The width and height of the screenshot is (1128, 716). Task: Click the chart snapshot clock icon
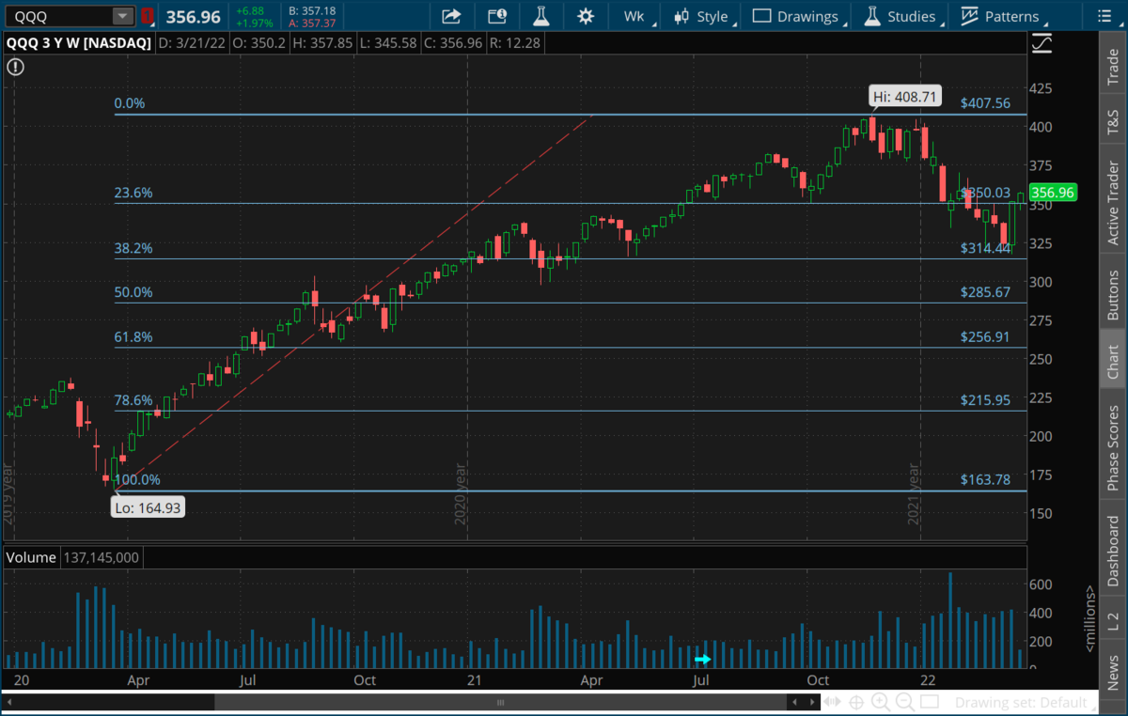point(497,16)
